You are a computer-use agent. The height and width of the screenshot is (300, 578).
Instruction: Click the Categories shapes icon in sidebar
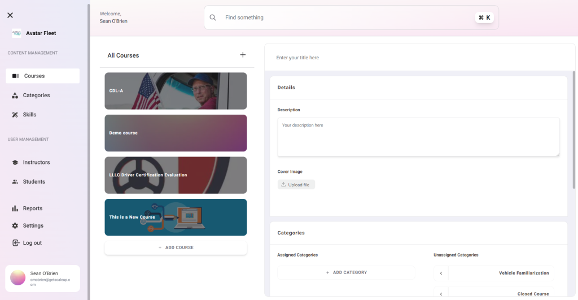15,95
